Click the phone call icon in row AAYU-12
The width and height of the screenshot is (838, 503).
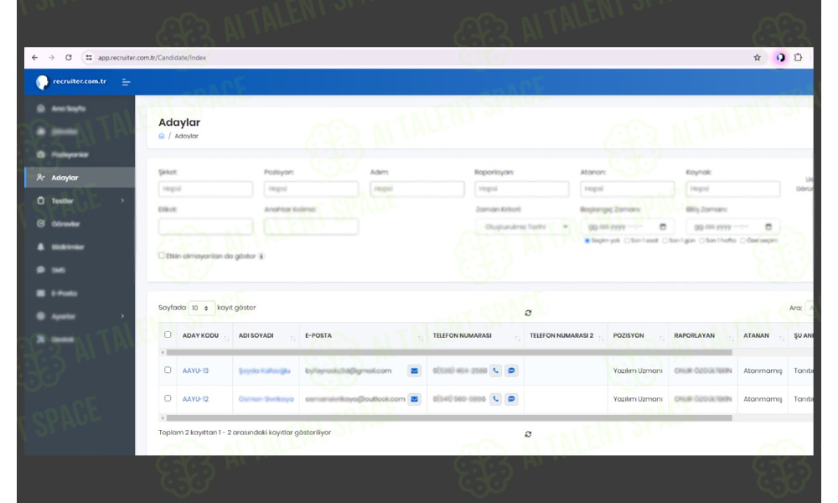(x=496, y=399)
